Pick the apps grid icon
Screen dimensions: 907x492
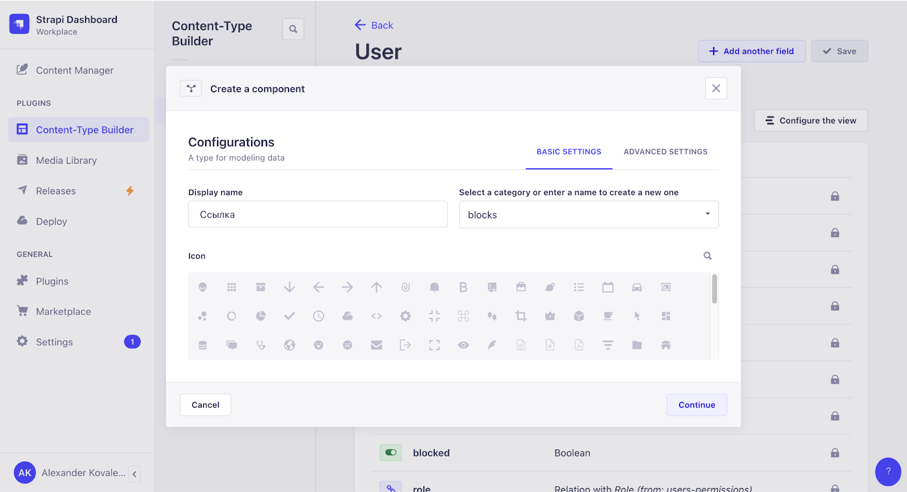231,287
